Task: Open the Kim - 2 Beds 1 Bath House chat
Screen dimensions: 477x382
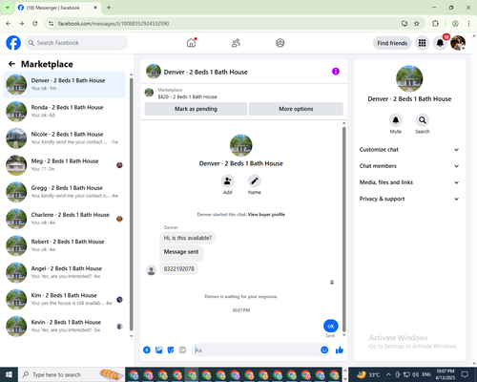Action: coord(65,299)
